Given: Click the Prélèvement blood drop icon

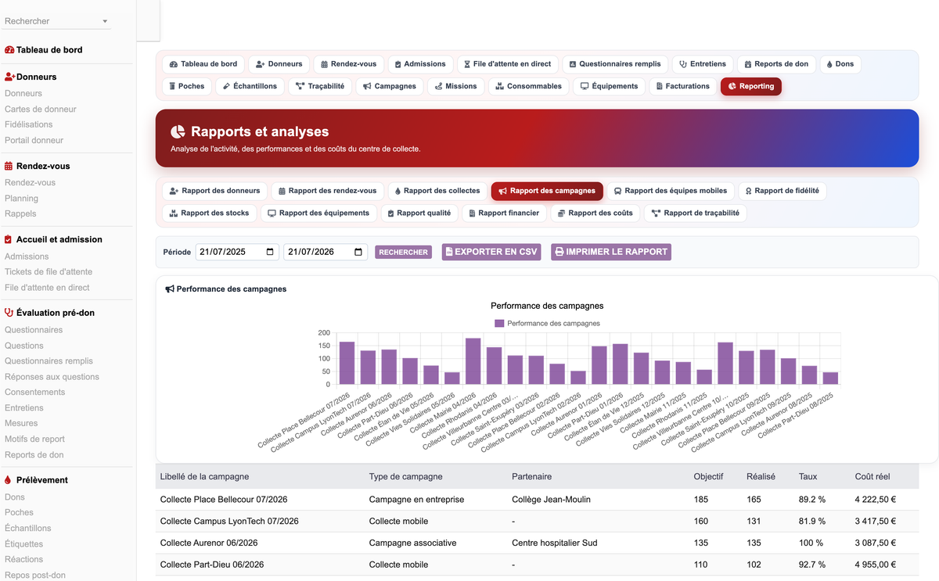Looking at the screenshot, I should pos(8,480).
